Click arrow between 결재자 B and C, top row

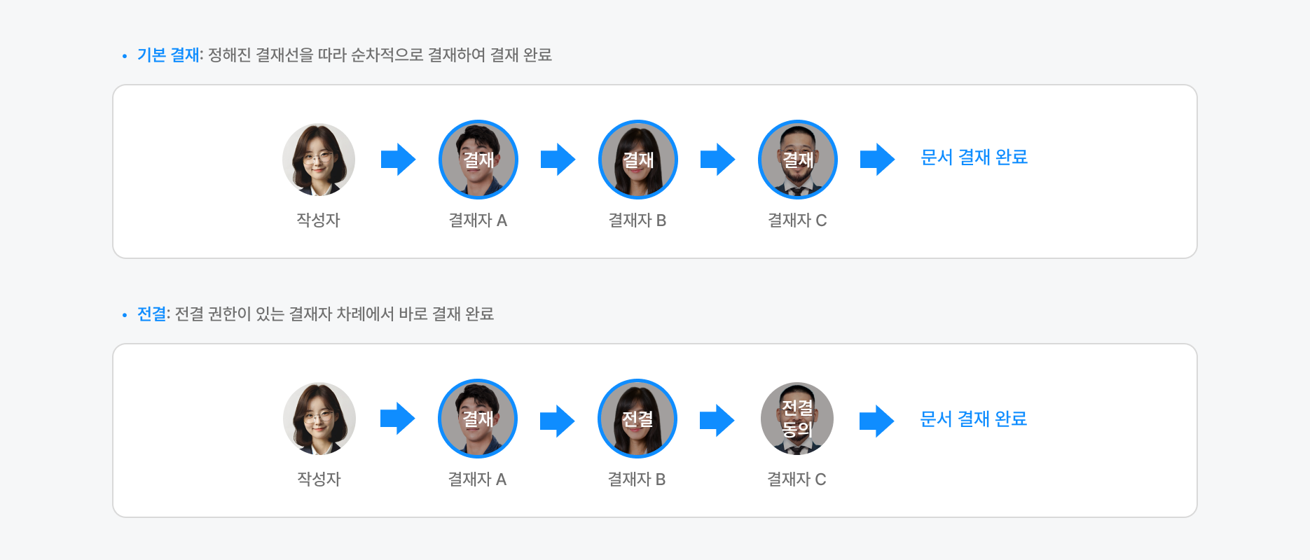[x=717, y=160]
